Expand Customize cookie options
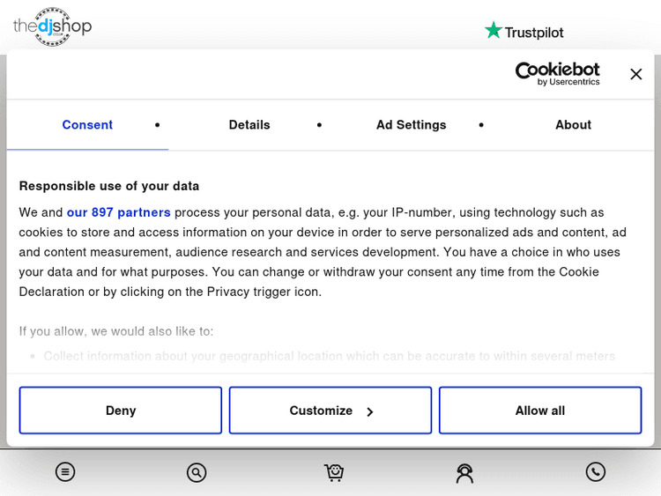This screenshot has width=661, height=496. point(330,411)
